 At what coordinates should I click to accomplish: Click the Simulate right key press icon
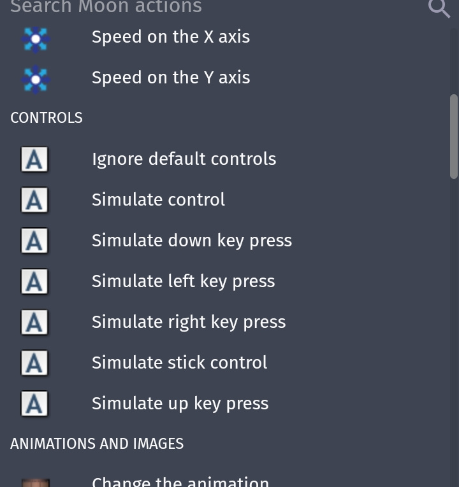34,322
